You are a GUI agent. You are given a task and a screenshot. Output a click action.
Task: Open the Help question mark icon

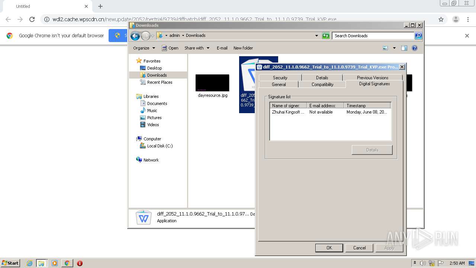415,48
